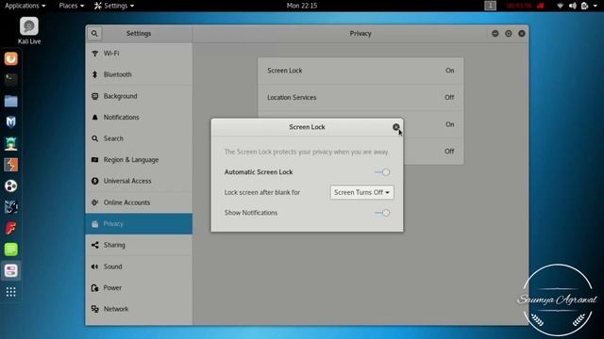Select Bluetooth in the Settings sidebar
The height and width of the screenshot is (339, 604).
click(x=139, y=74)
